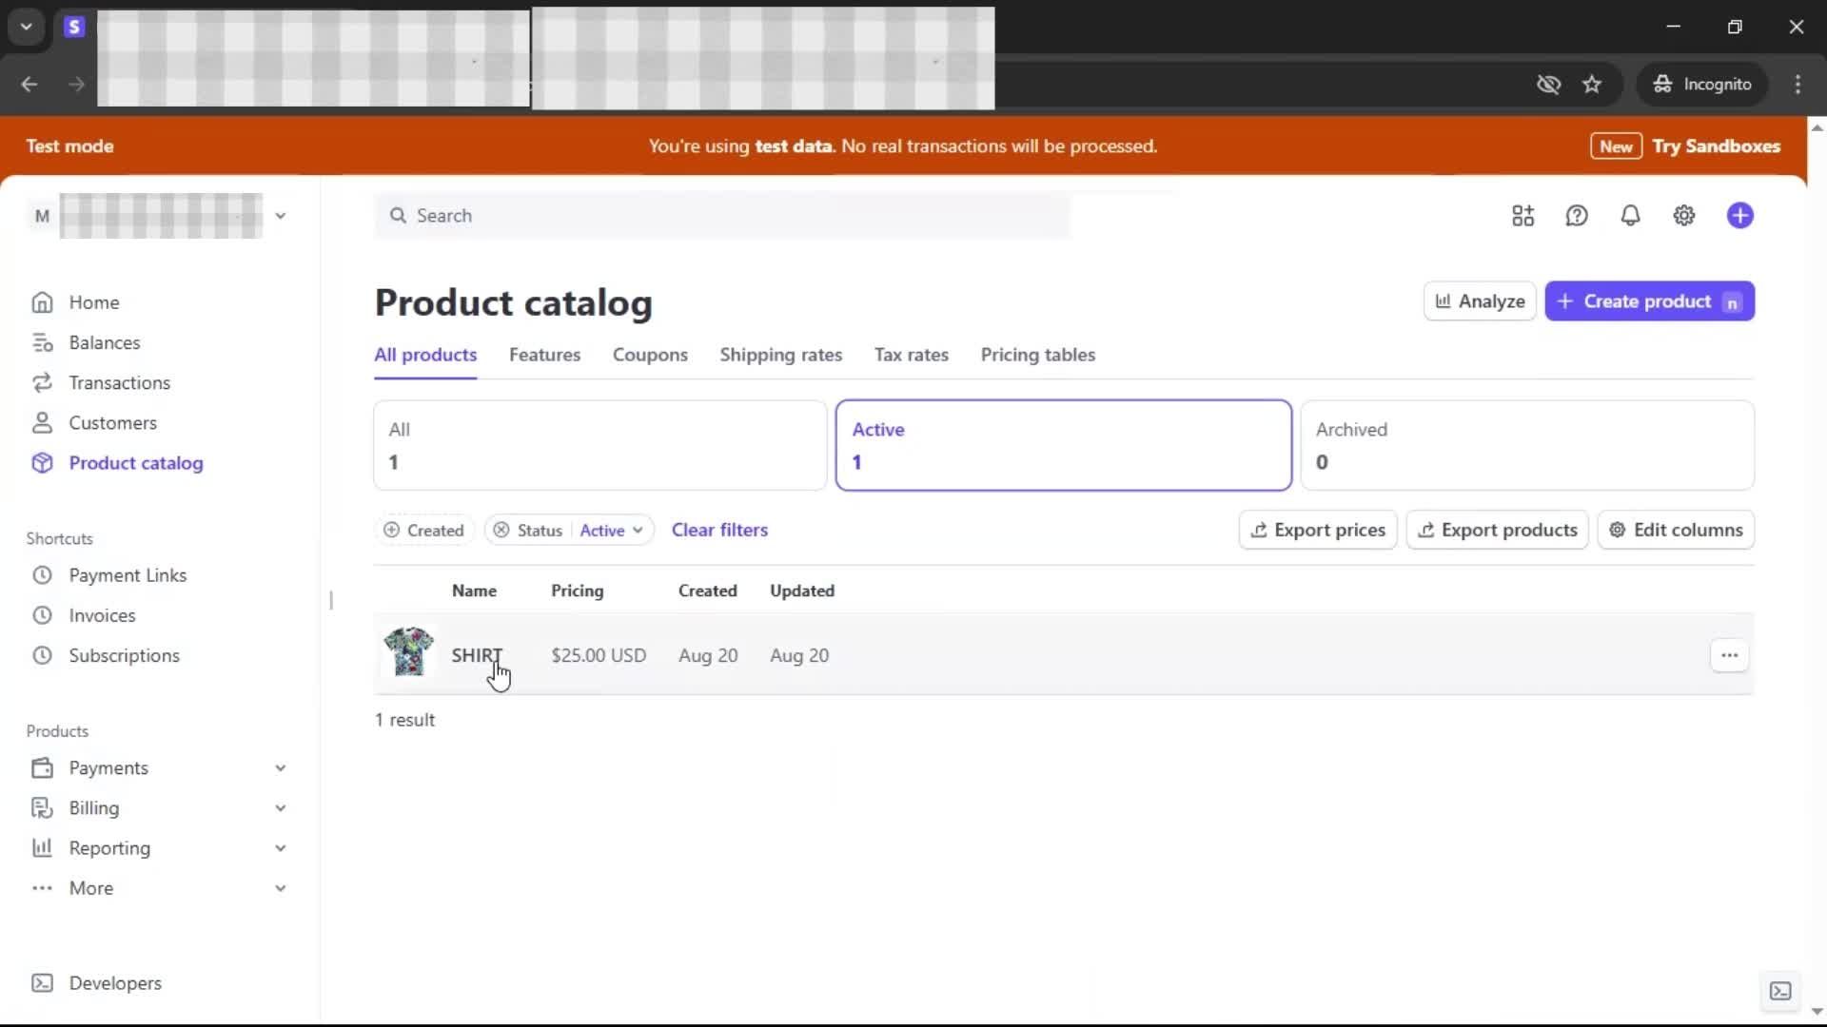Open the SHIRT row more options menu

(x=1728, y=655)
